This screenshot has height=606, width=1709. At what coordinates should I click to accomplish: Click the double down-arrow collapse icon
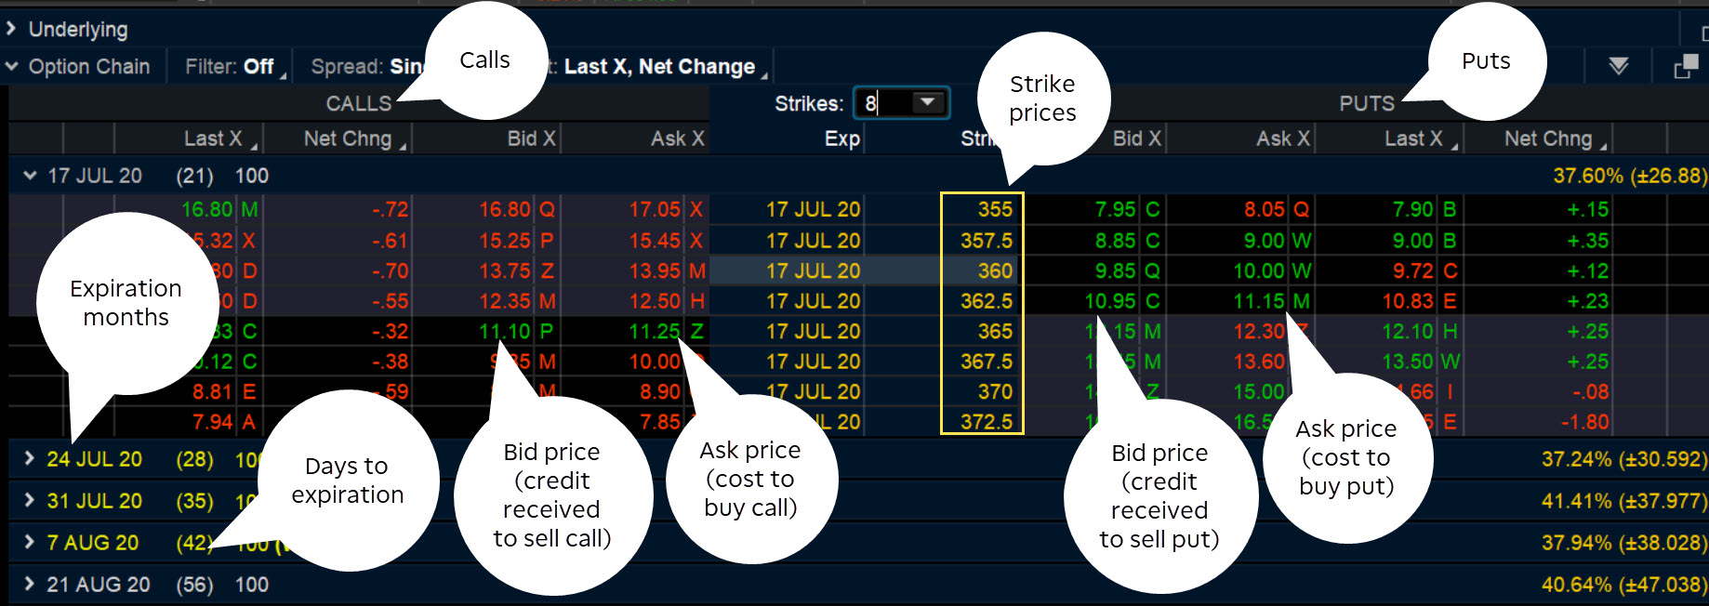click(1619, 65)
